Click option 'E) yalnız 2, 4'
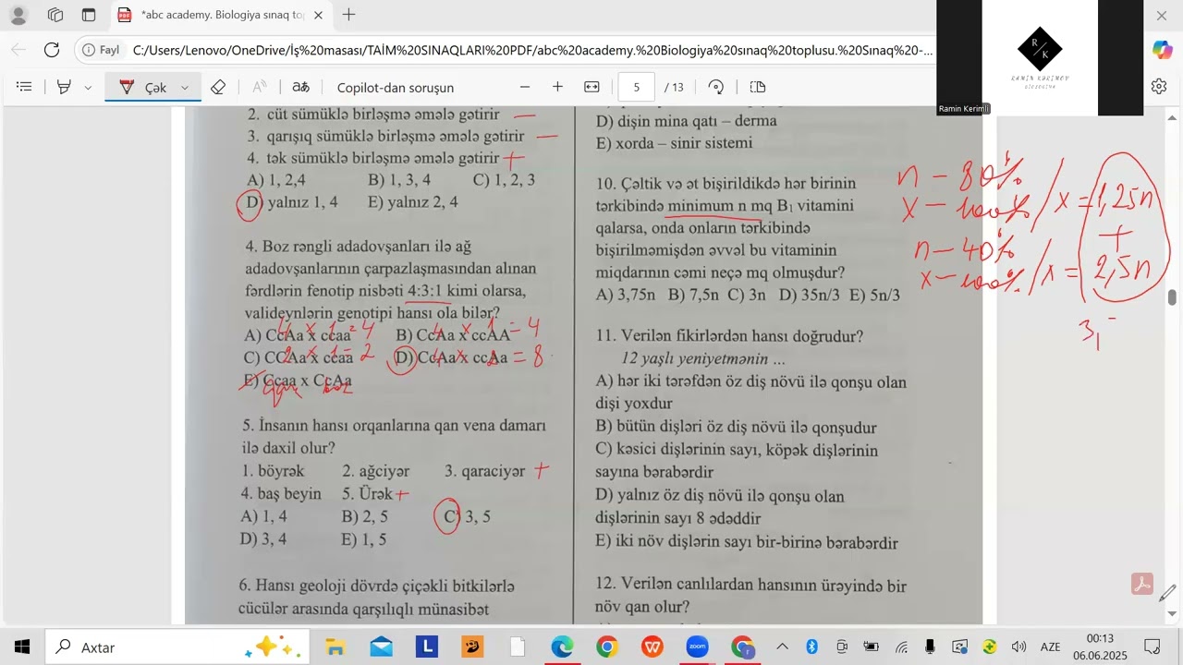Viewport: 1183px width, 665px height. [412, 202]
